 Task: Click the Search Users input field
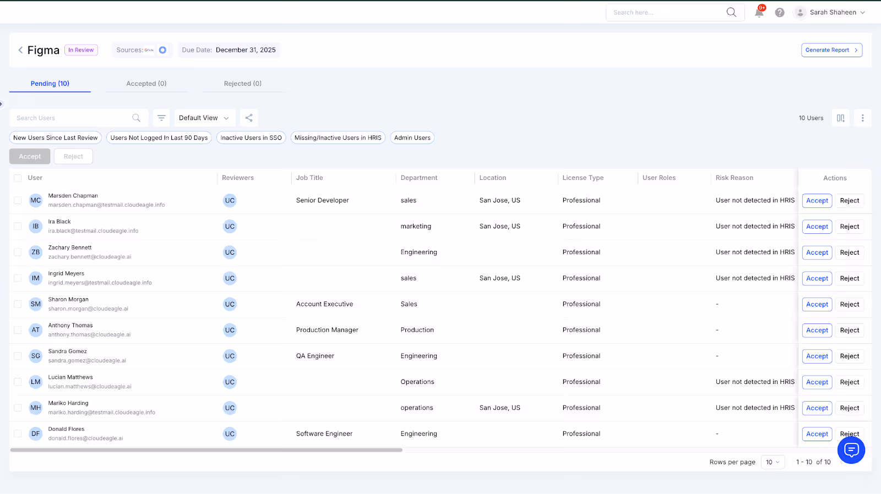tap(79, 118)
